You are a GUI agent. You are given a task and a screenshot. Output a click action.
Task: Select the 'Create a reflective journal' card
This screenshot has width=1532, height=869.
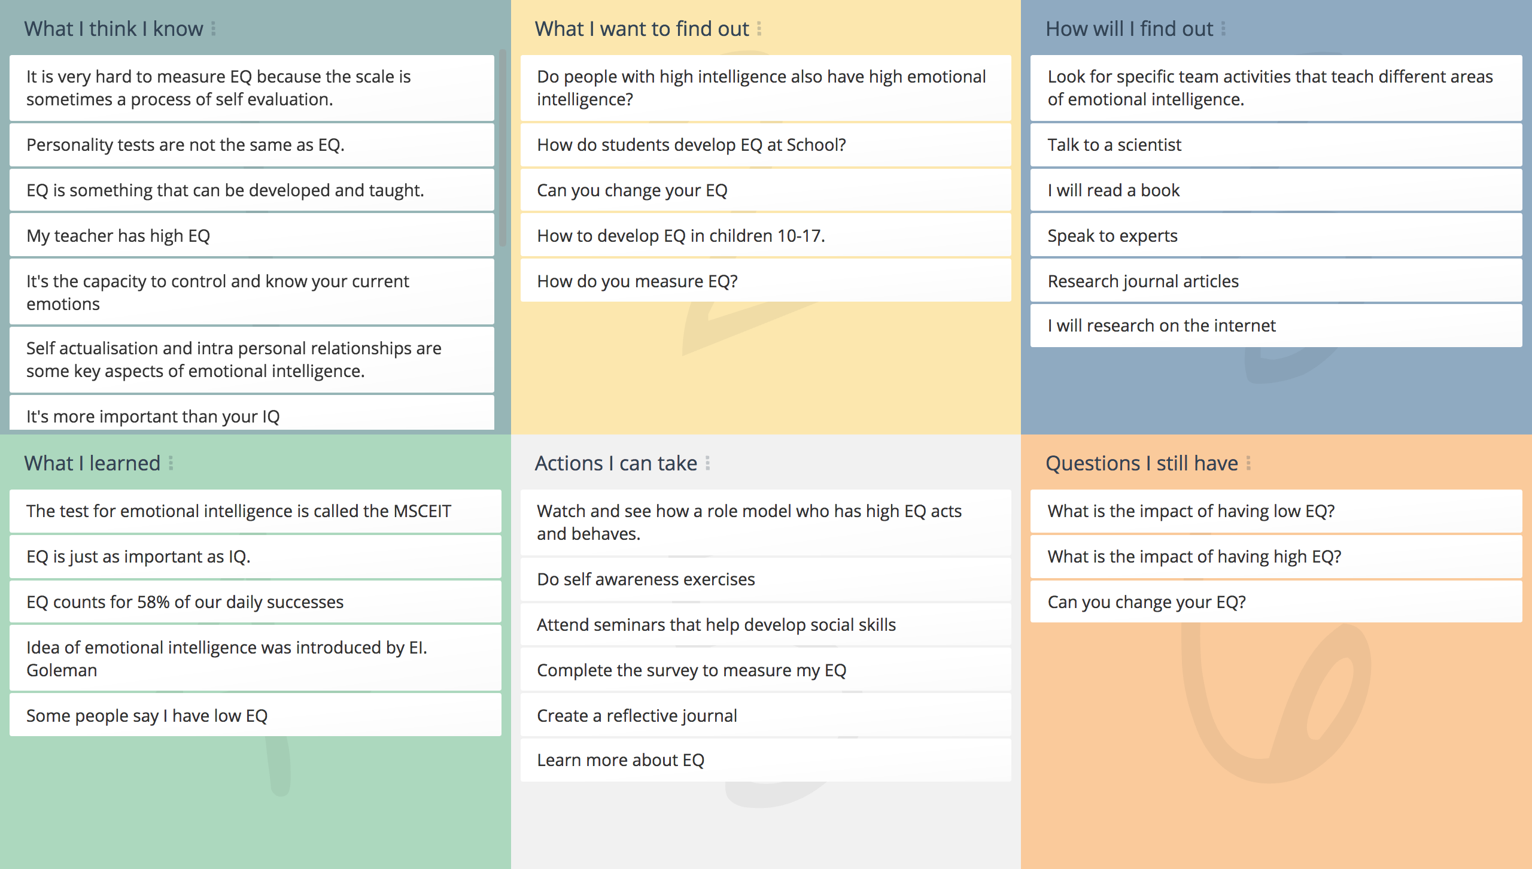pyautogui.click(x=765, y=716)
